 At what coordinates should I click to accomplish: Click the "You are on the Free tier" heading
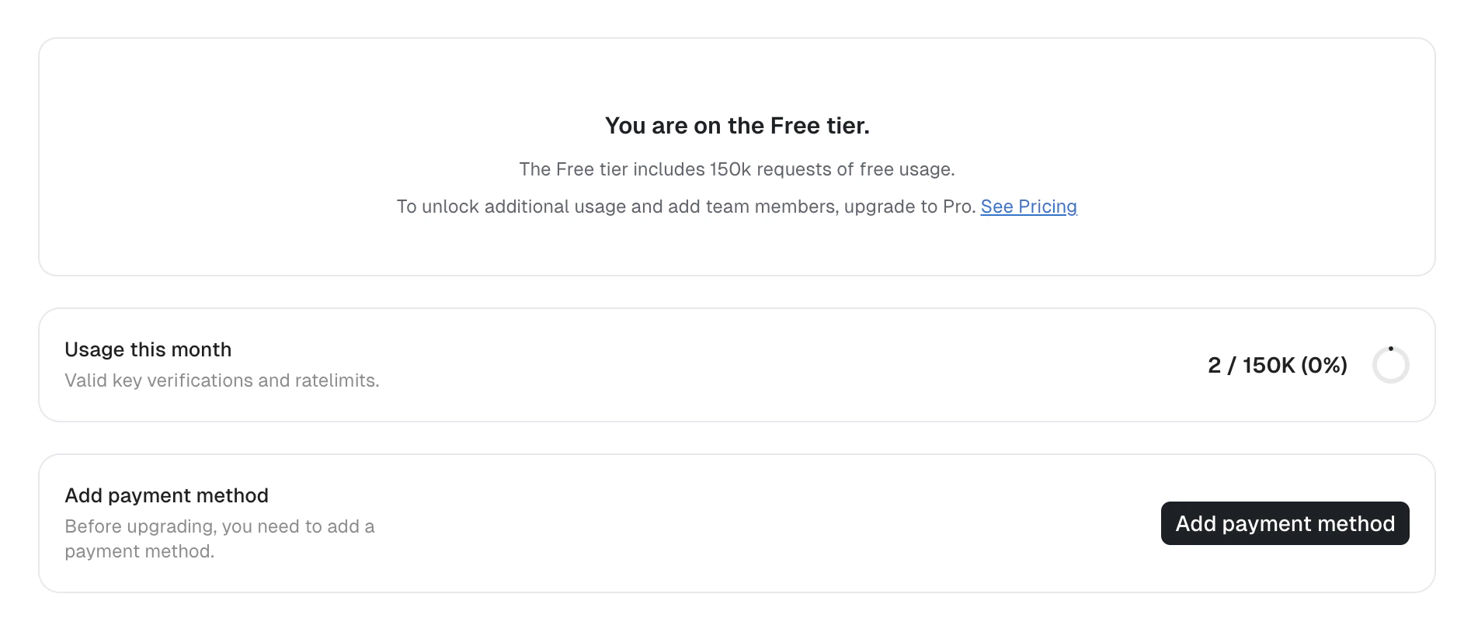(737, 125)
